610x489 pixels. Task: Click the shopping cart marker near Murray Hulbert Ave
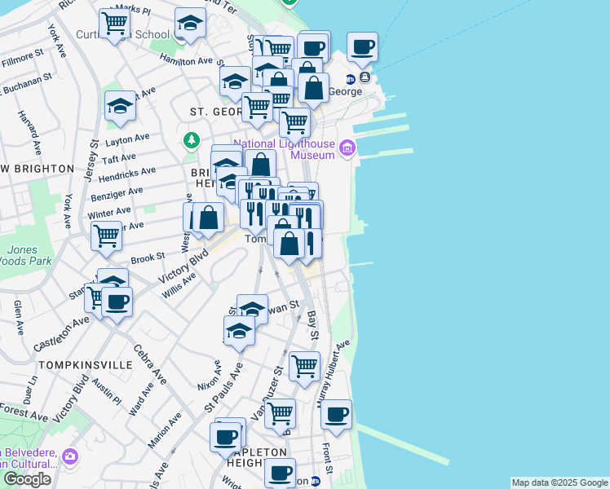pyautogui.click(x=305, y=368)
